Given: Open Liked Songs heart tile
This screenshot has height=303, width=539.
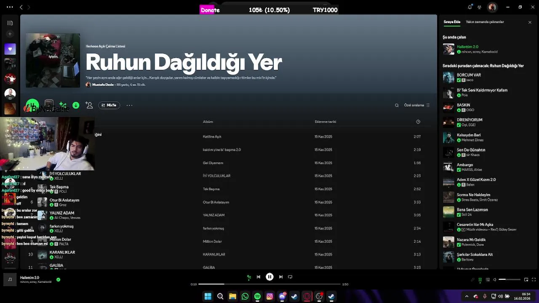Looking at the screenshot, I should tap(10, 49).
